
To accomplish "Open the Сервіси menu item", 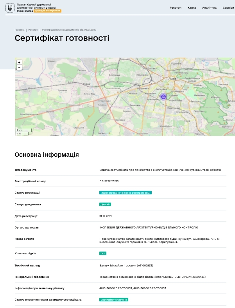I will coord(228,8).
